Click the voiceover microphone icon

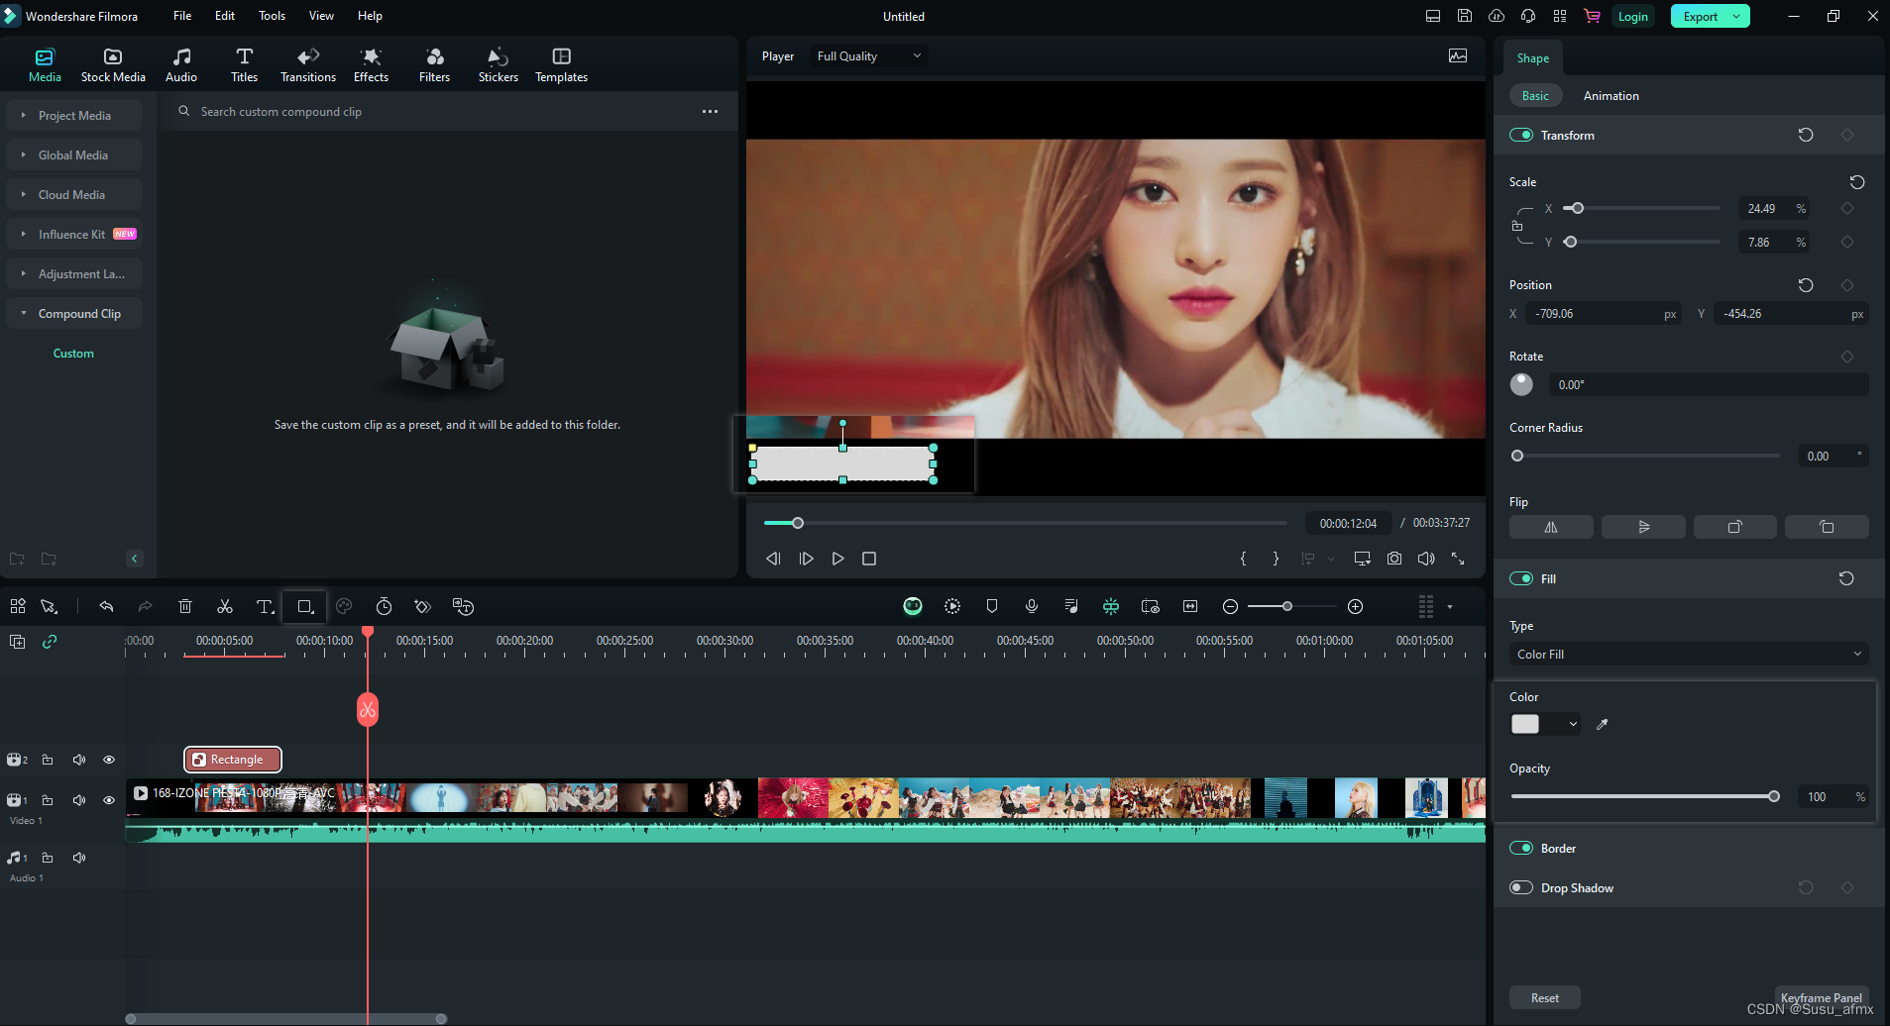(1032, 606)
